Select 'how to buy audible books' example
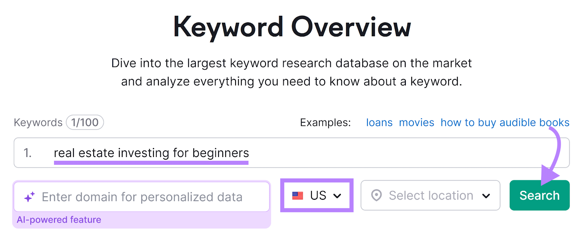Screen dimensions: 585x242 (505, 123)
